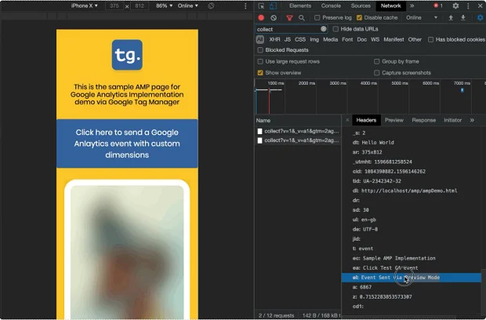The height and width of the screenshot is (320, 486).
Task: Filter requests by Media type
Action: pyautogui.click(x=331, y=39)
